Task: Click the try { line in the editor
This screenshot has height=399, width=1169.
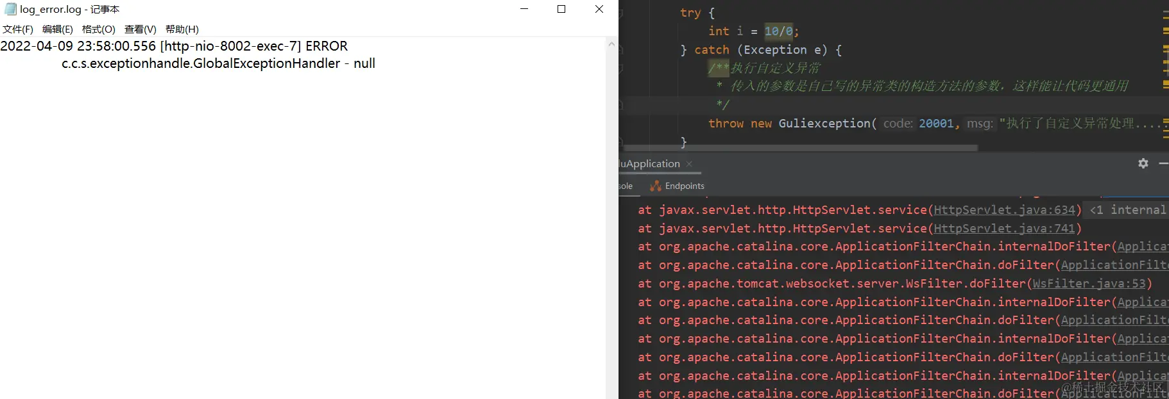Action: [697, 13]
